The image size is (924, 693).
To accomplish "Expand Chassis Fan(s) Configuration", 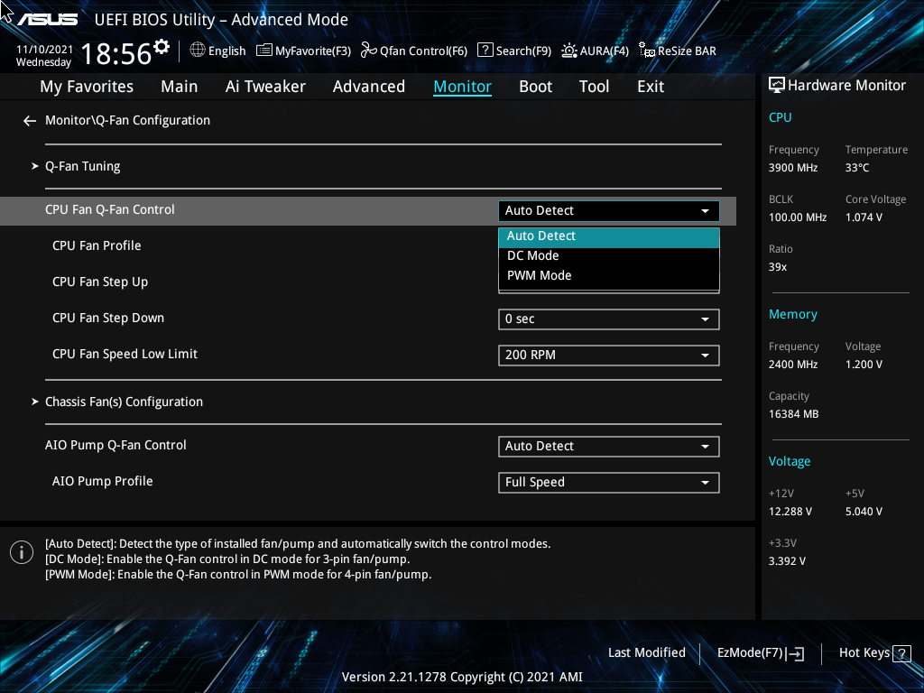I will (124, 402).
